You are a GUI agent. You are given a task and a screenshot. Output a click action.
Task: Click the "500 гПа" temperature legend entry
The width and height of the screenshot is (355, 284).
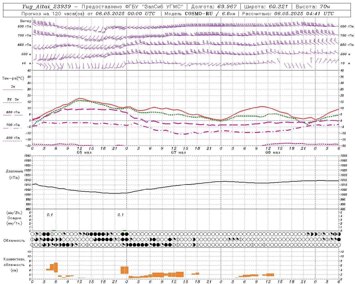[13, 138]
